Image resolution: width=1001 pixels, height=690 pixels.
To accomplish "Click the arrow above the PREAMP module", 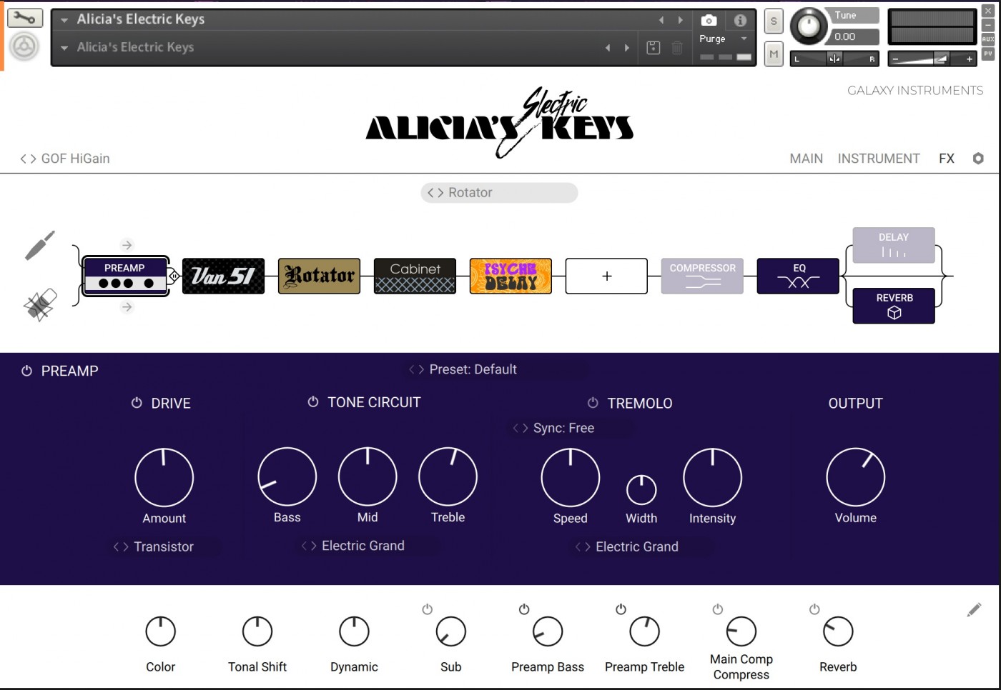I will point(127,245).
